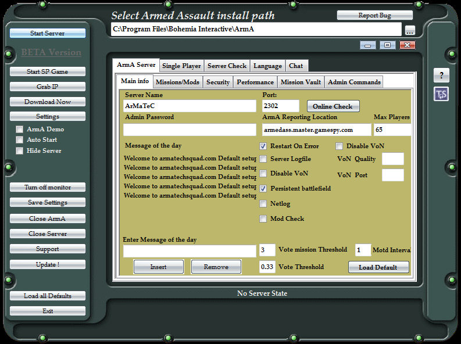The image size is (461, 344).
Task: Focus the Enter Message of the day field
Action: click(x=190, y=251)
